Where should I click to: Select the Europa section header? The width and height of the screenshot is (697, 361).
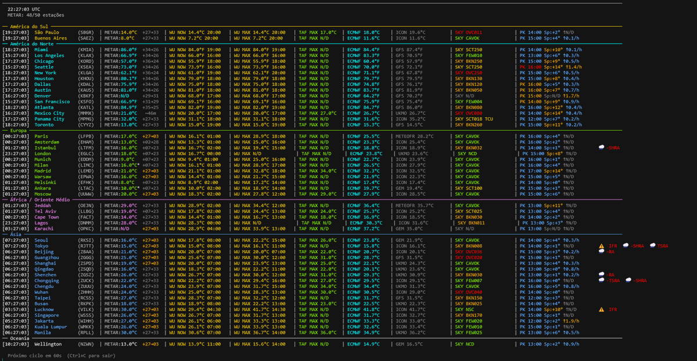19,131
